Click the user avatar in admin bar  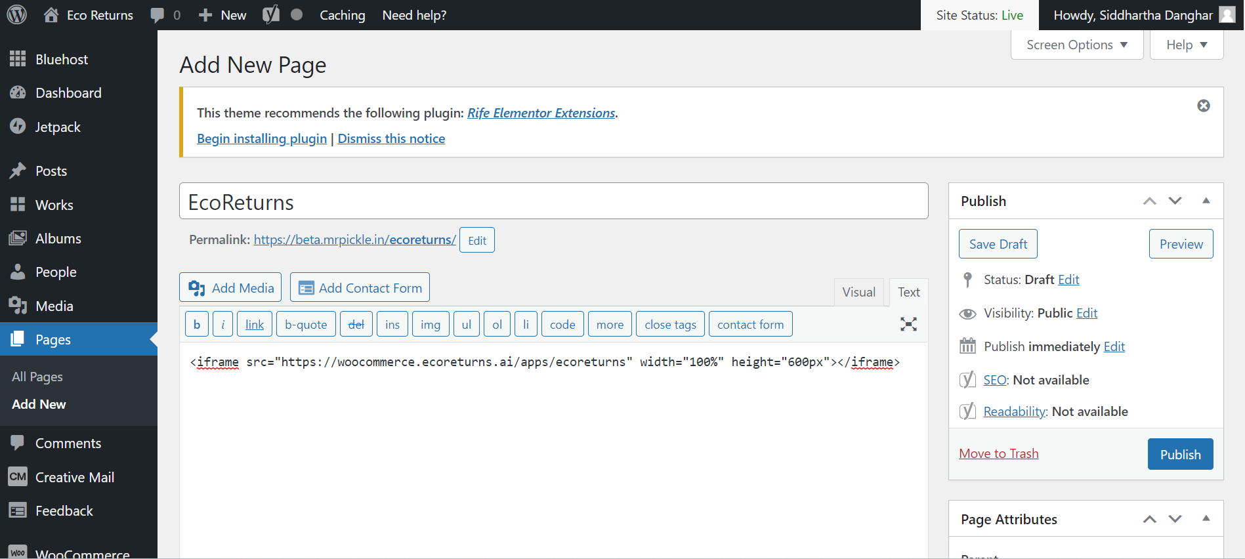coord(1227,15)
